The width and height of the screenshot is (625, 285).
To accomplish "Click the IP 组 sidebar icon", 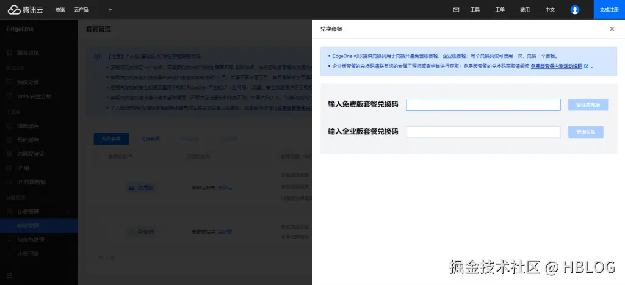I will click(x=10, y=168).
